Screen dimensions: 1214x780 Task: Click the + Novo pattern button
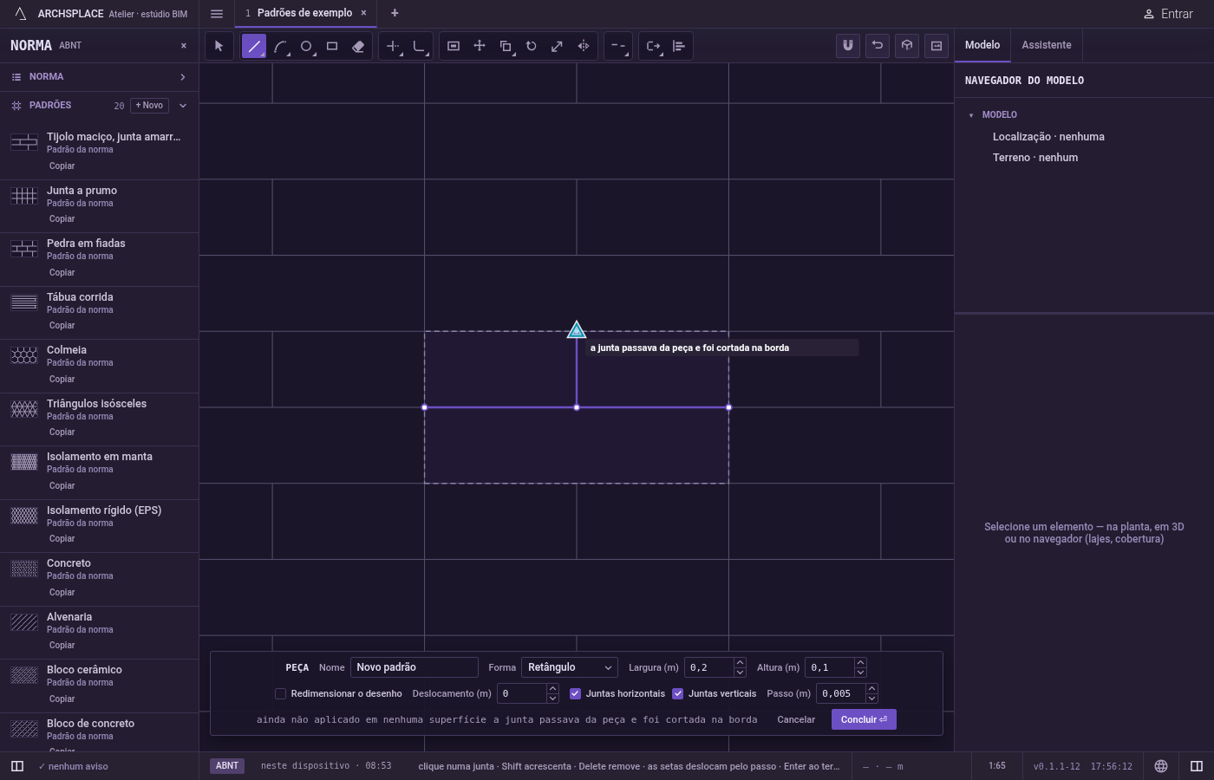click(149, 106)
